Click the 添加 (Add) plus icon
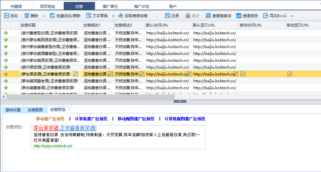Screen dimensions: 321x172 [x=6, y=16]
